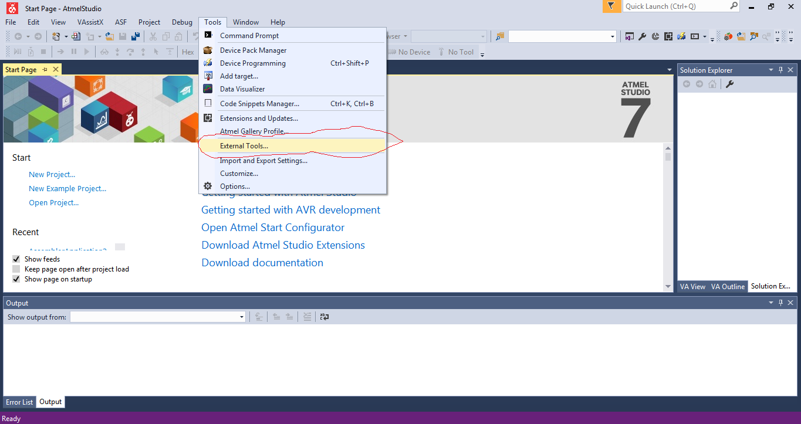Open the Show output from dropdown

click(x=241, y=317)
